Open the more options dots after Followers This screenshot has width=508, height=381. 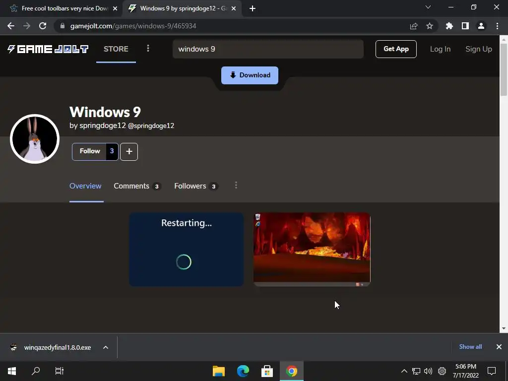point(236,186)
